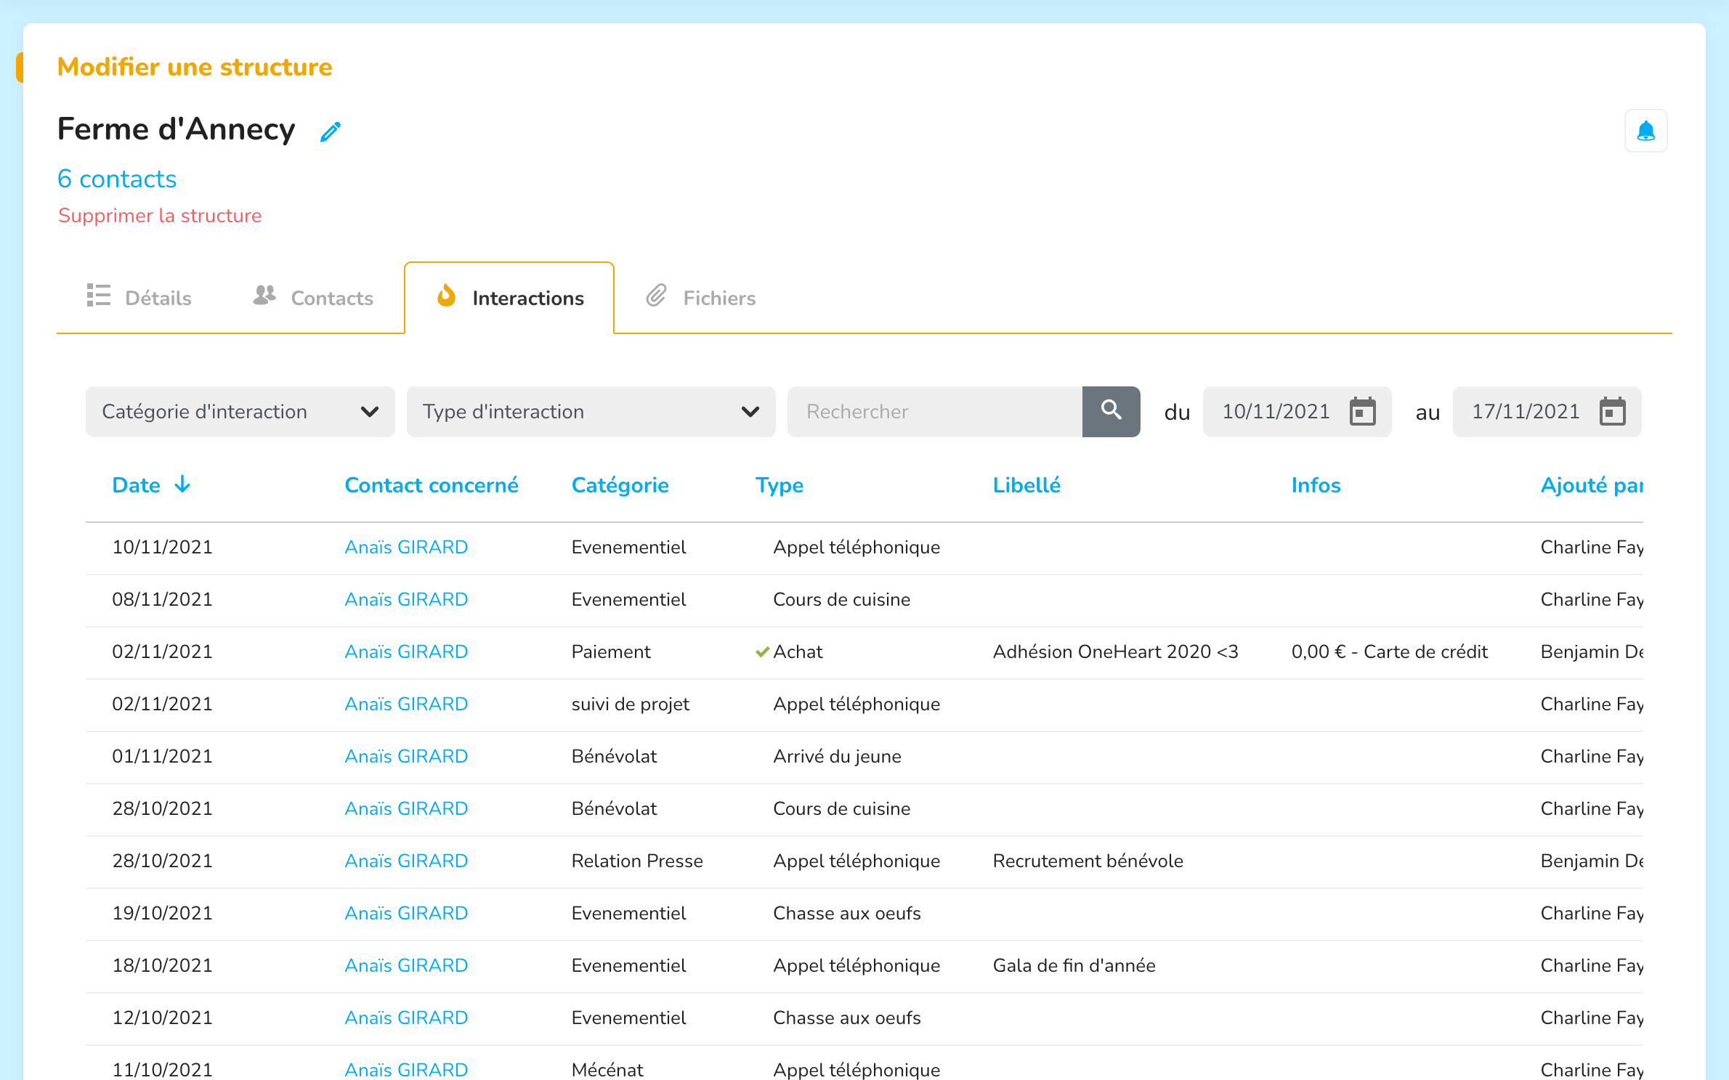Click Supprimer la structure link
The image size is (1729, 1080).
click(x=160, y=216)
